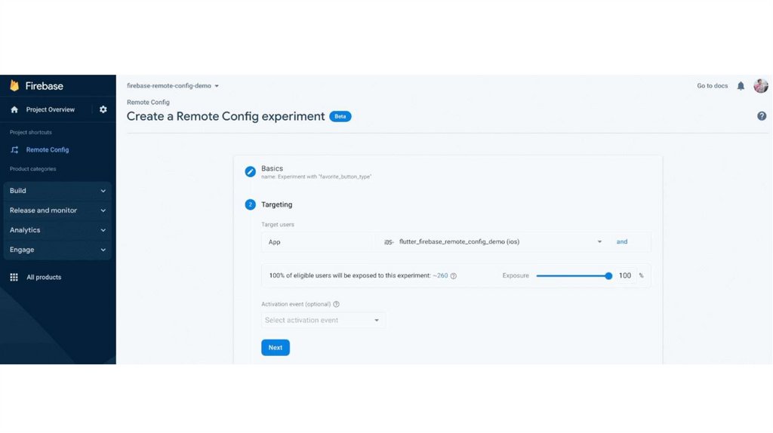Expand the Engage category menu

57,250
